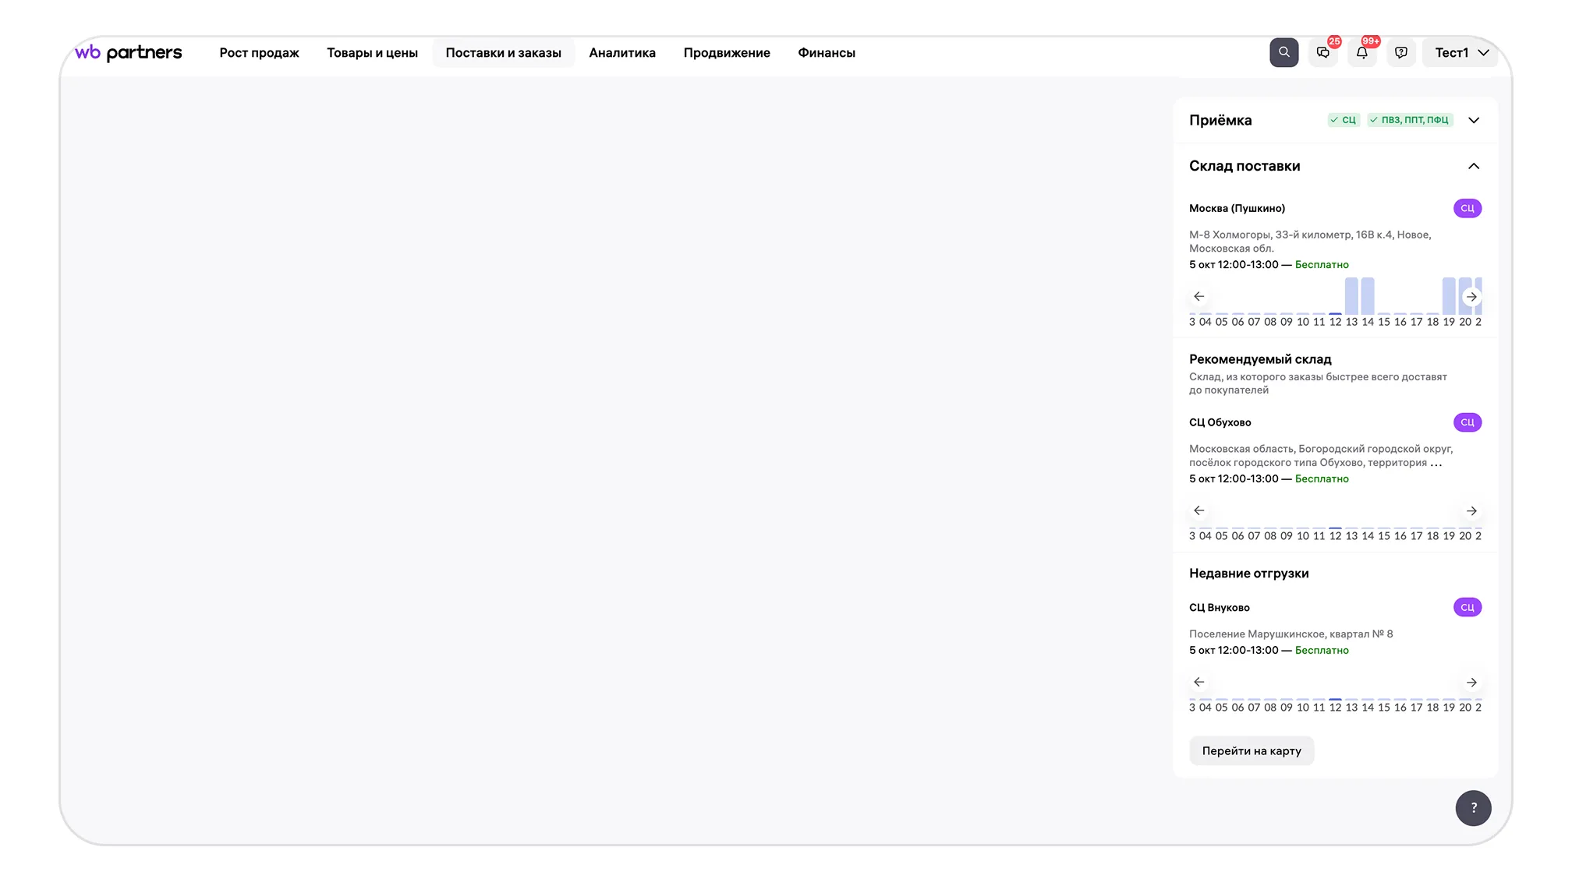Select the СЦ Внуково warehouse name

click(x=1219, y=607)
